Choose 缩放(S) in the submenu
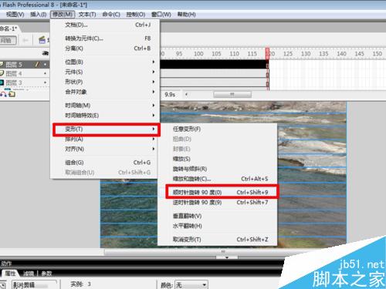 (x=218, y=159)
